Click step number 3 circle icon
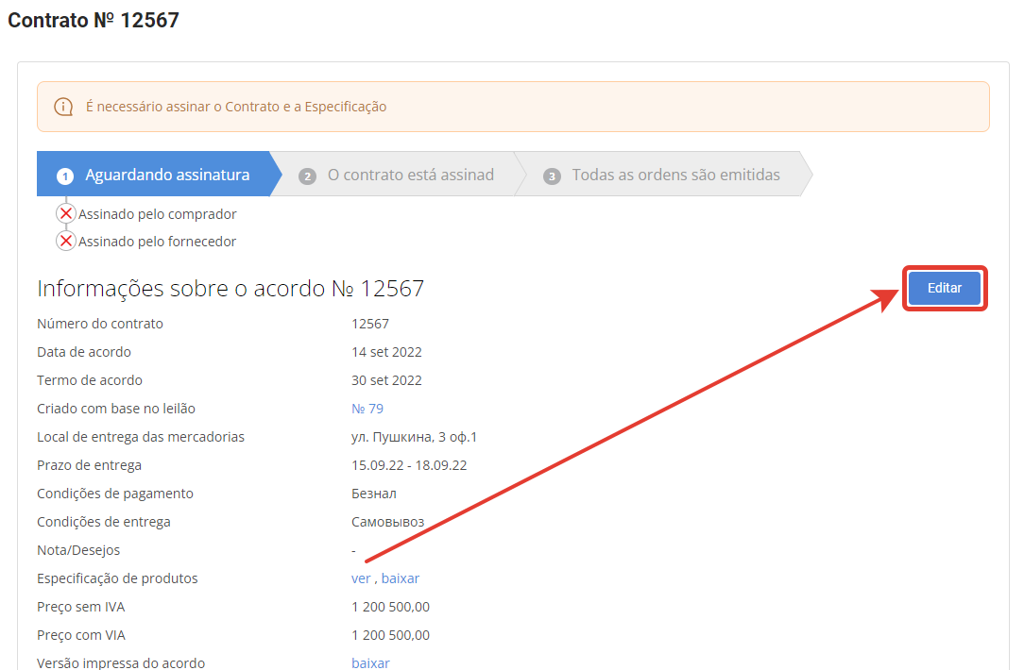Screen dimensions: 1024x670 tap(552, 176)
